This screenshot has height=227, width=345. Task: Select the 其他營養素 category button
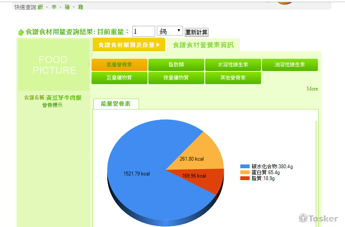(x=233, y=78)
